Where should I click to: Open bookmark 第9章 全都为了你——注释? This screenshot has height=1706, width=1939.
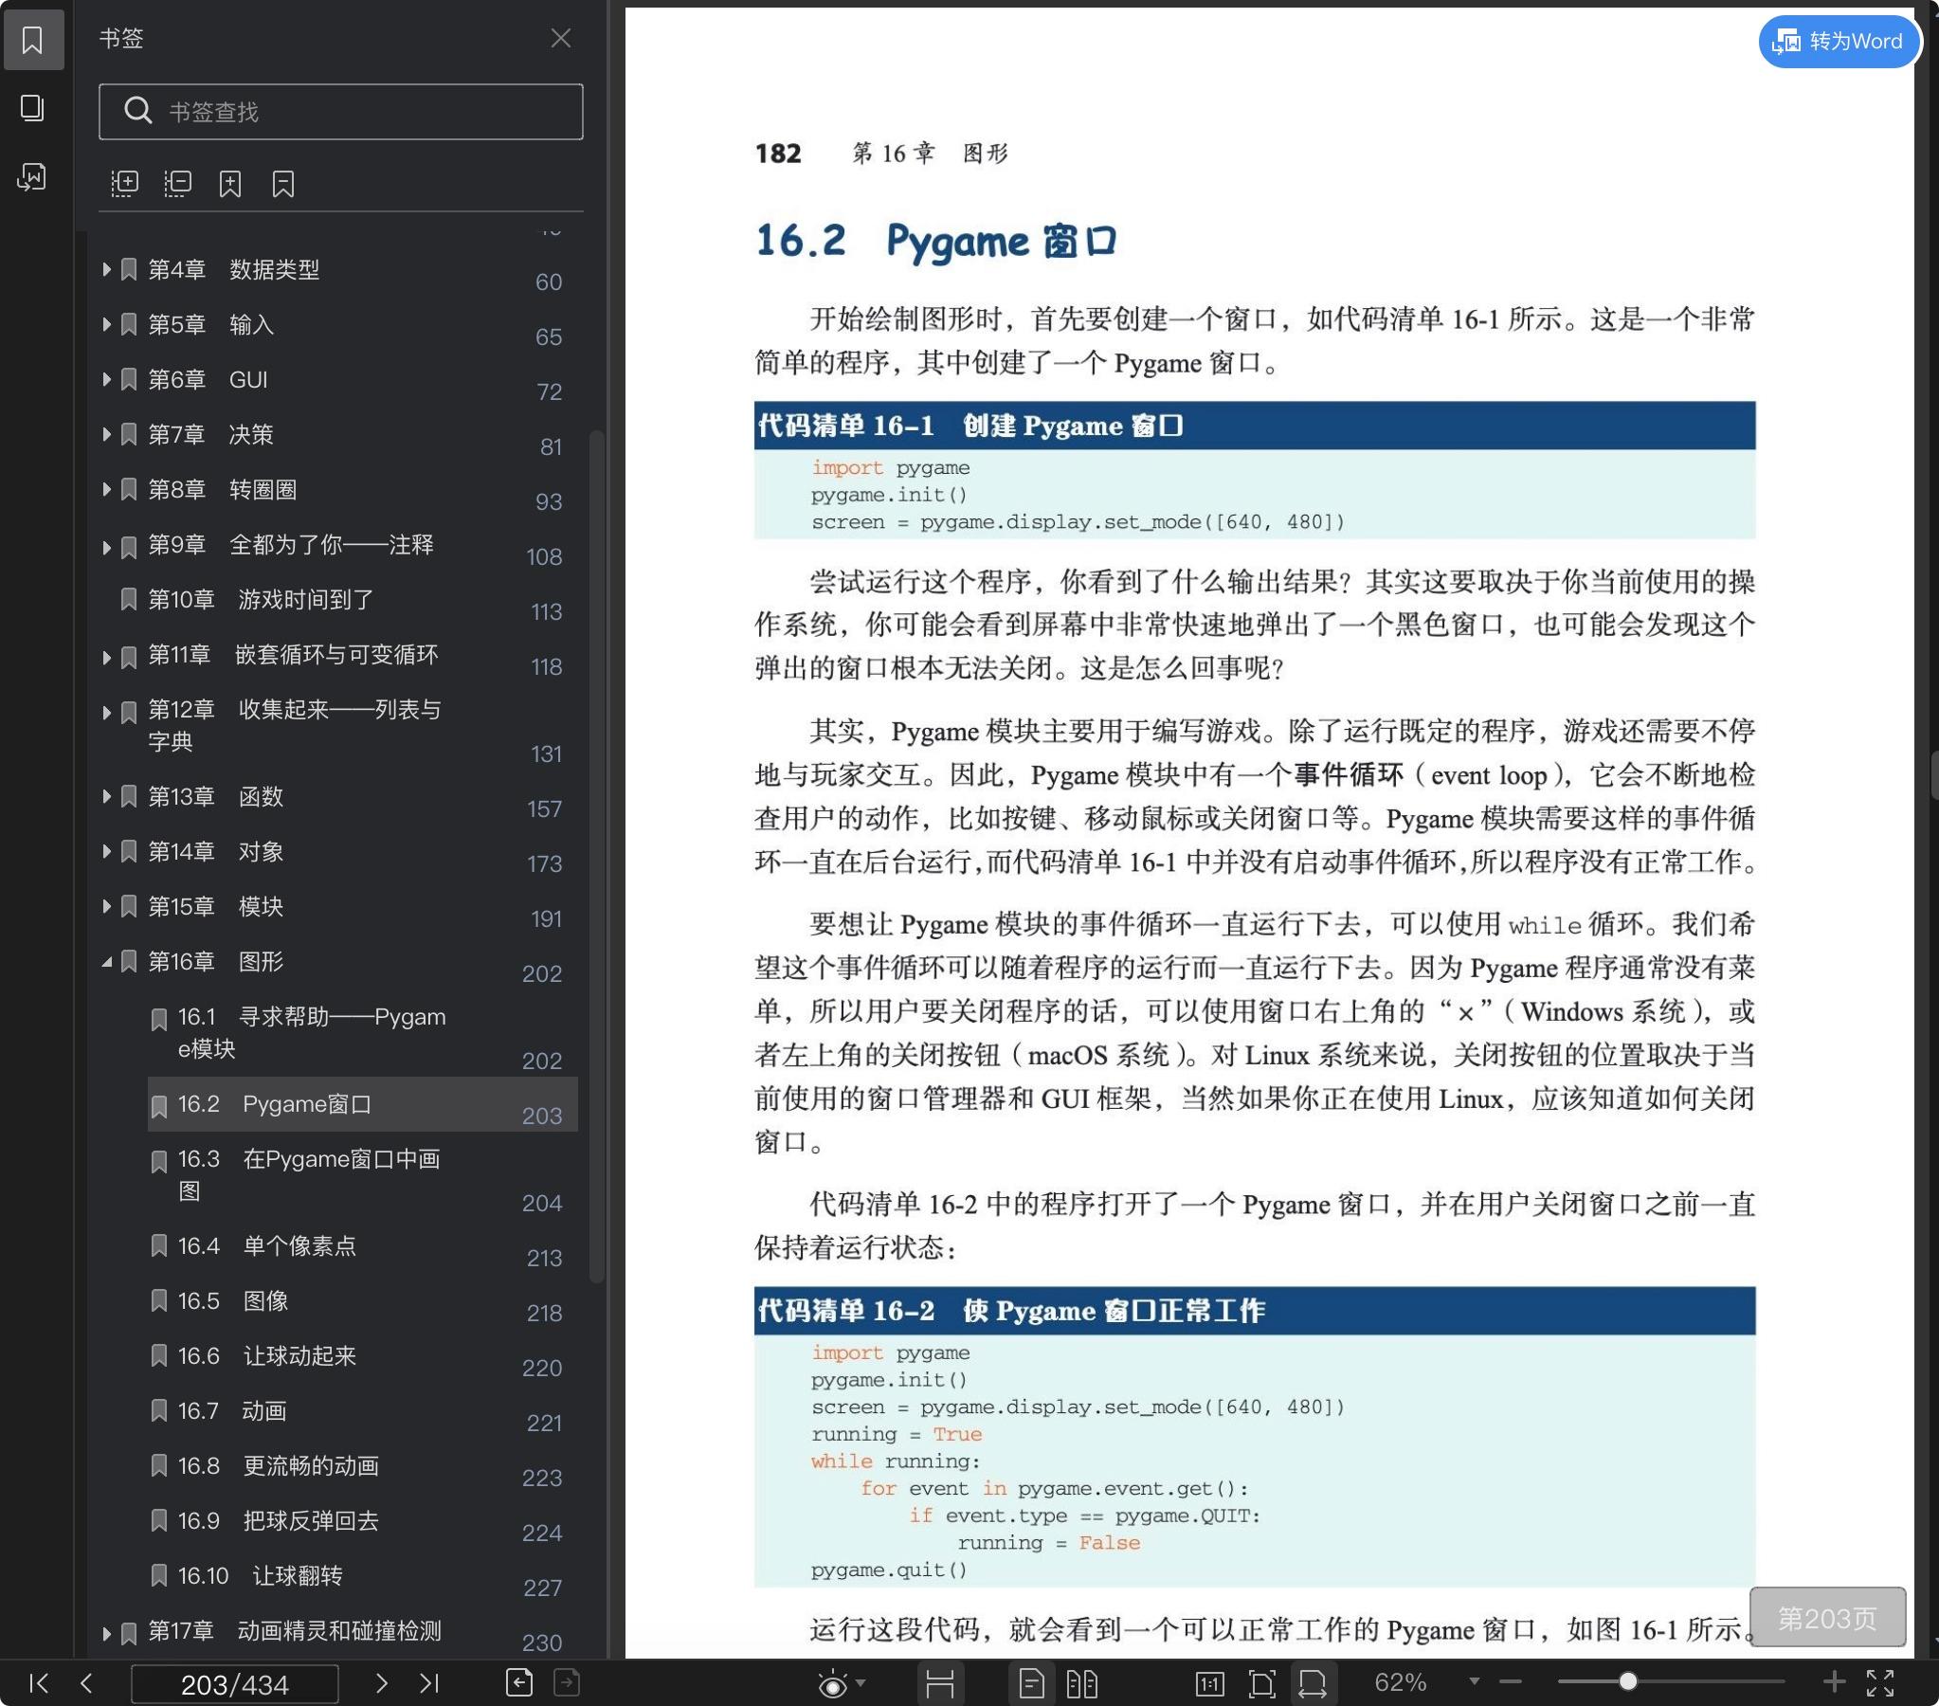(290, 545)
